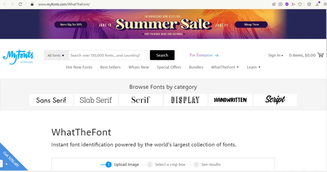Screen dimensions: 327x172
Task: Click the shopping cart icon
Action: 321,55
